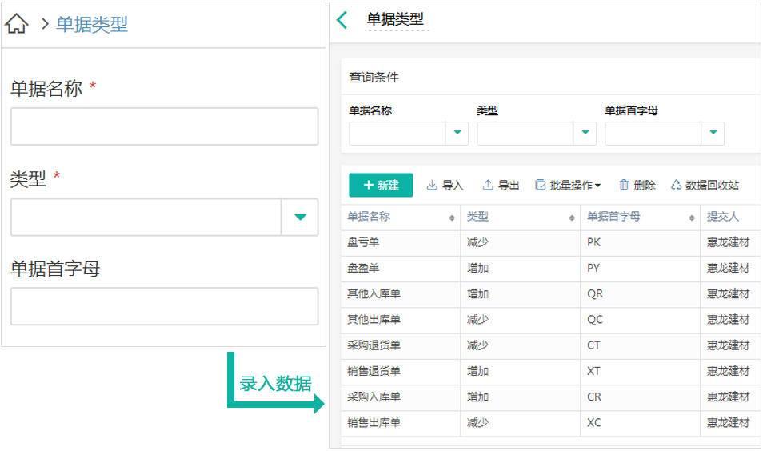Open the 数据回收站 recycle bin
Image resolution: width=763 pixels, height=451 pixels.
(x=705, y=185)
